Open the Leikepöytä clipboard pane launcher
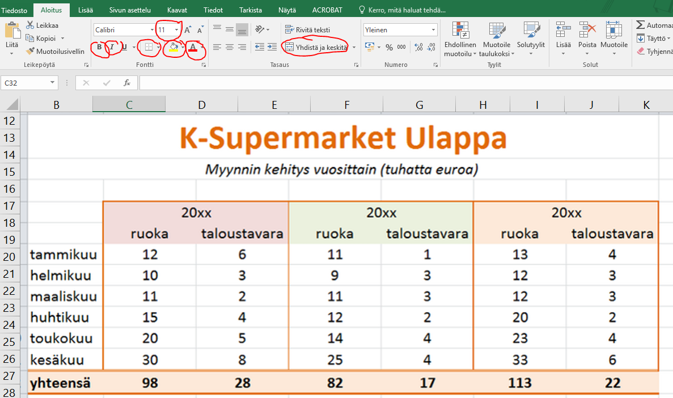Screen dimensions: 673x398 point(86,65)
